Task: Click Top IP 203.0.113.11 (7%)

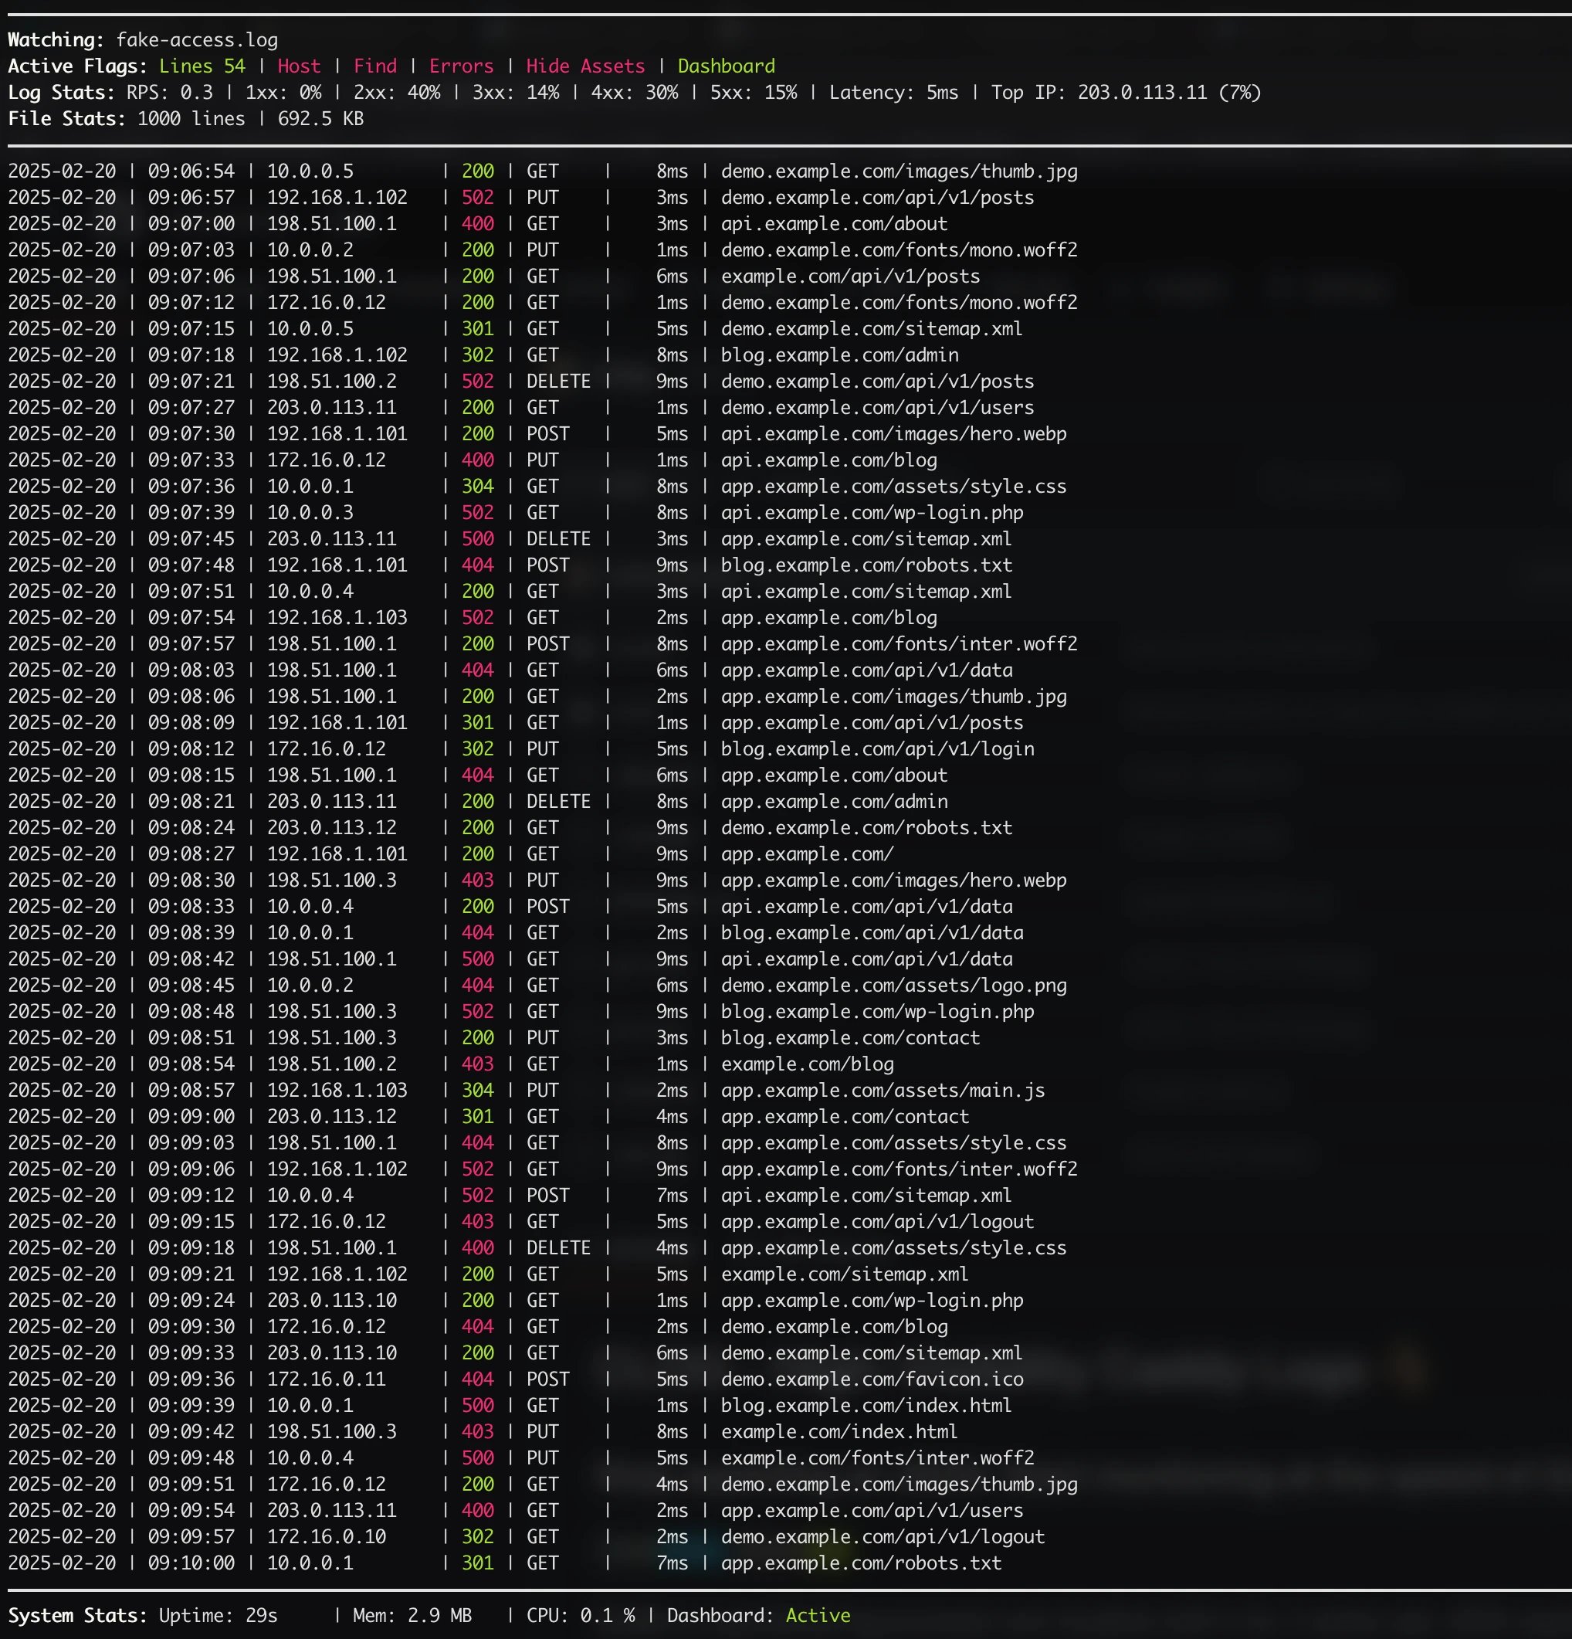Action: 1126,93
